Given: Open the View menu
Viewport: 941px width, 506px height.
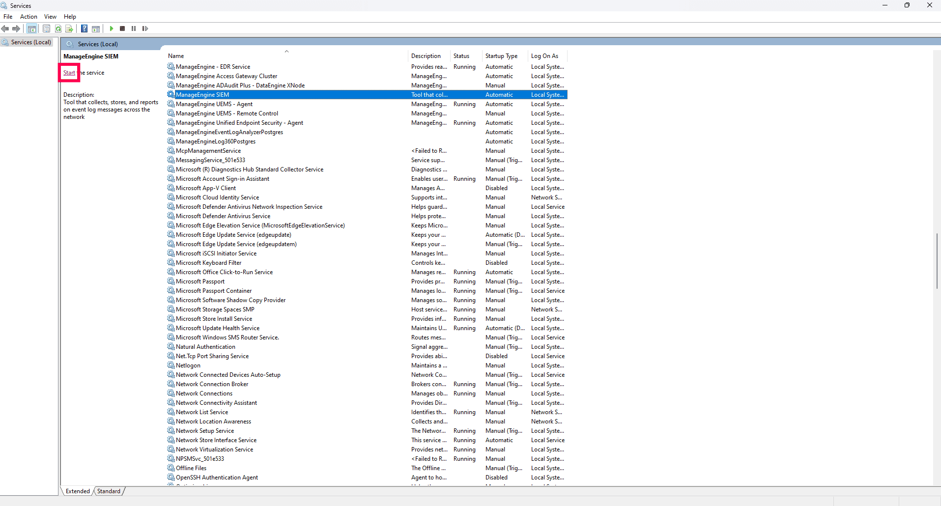Looking at the screenshot, I should tap(50, 17).
